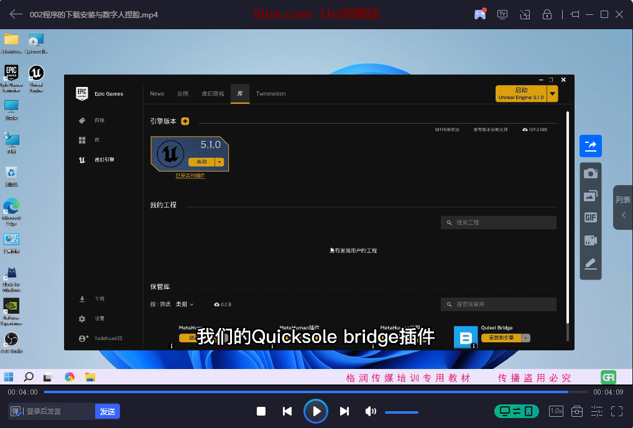Toggle the danmaku bullet comments switch
This screenshot has height=428, width=633.
[x=17, y=411]
